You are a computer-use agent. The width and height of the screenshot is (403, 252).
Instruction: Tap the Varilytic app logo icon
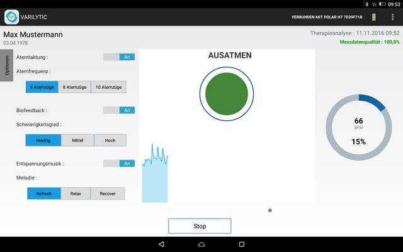(x=11, y=17)
